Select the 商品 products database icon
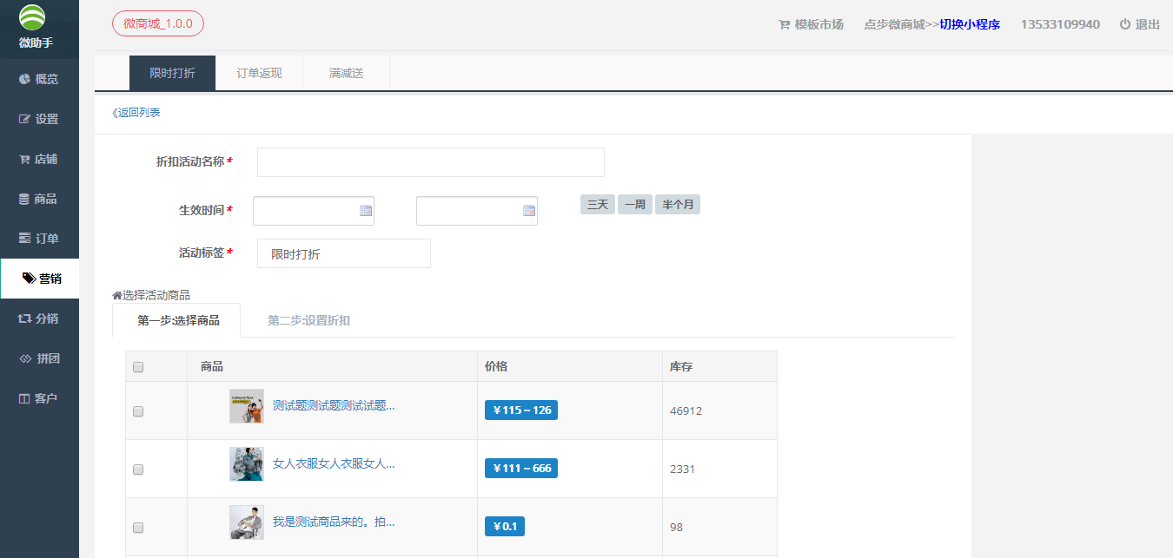Screen dimensions: 1173x558 [24, 199]
